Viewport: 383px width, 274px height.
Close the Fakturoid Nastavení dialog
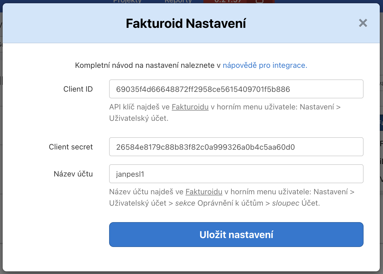tap(363, 23)
